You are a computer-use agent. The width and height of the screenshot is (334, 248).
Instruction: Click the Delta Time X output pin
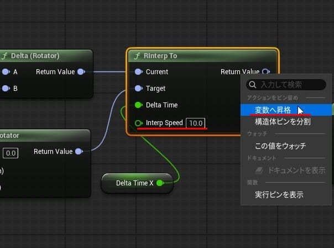160,183
